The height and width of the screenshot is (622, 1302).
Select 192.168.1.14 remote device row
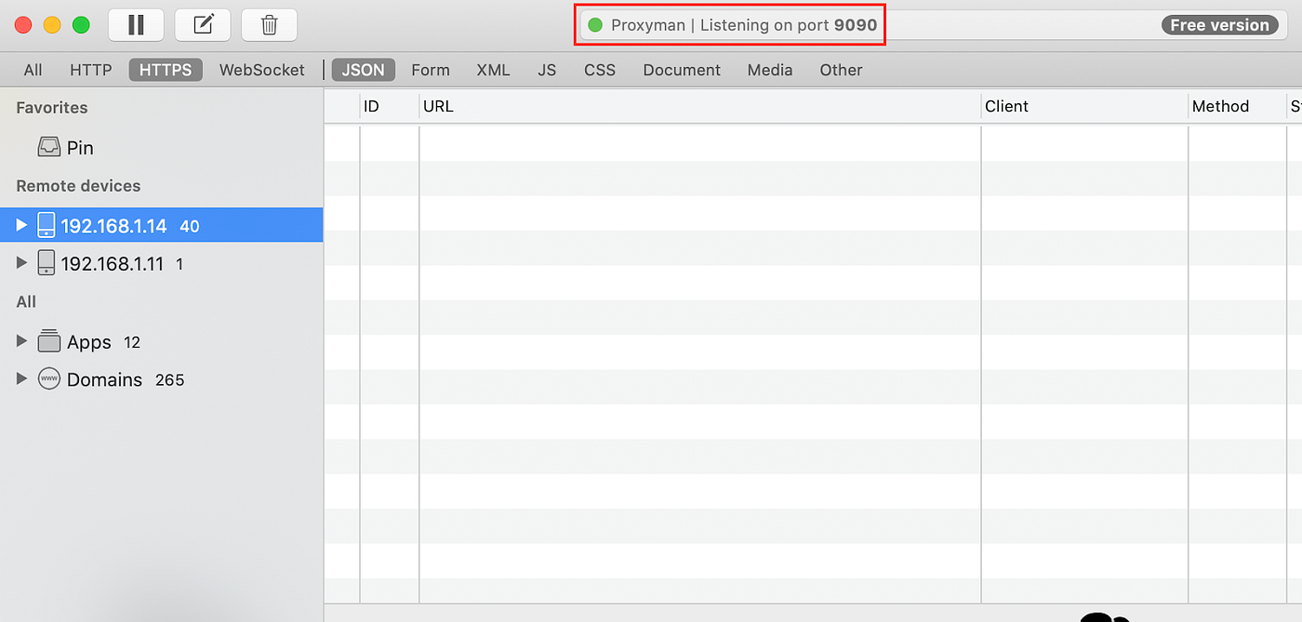[x=162, y=225]
